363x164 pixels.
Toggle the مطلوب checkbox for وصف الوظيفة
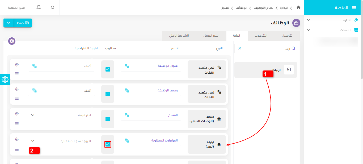(108, 94)
